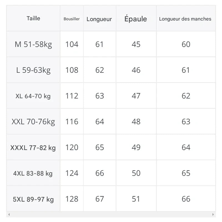Select the 4XL 83-88 kg size label

coord(33,173)
